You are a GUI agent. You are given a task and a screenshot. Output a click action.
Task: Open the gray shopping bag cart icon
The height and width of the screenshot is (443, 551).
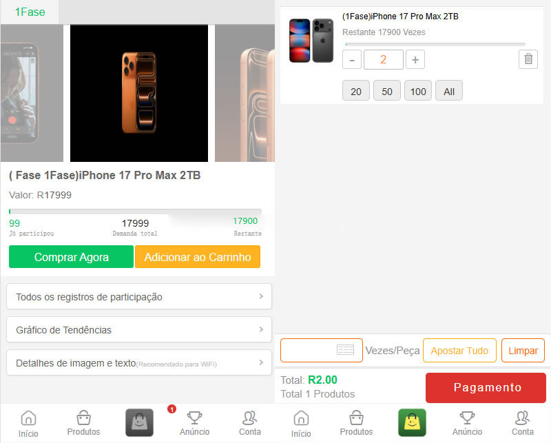pos(140,422)
